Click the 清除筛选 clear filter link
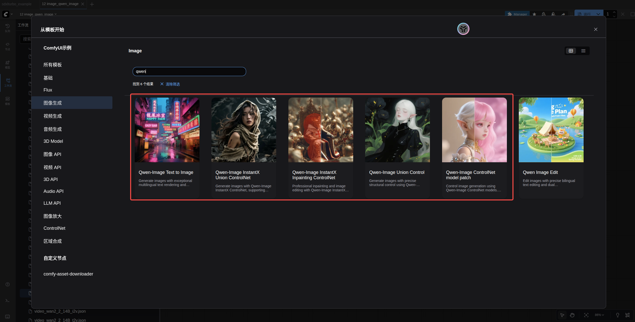 pos(170,84)
